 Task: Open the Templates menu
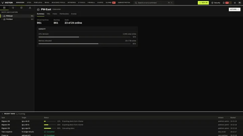[38, 3]
